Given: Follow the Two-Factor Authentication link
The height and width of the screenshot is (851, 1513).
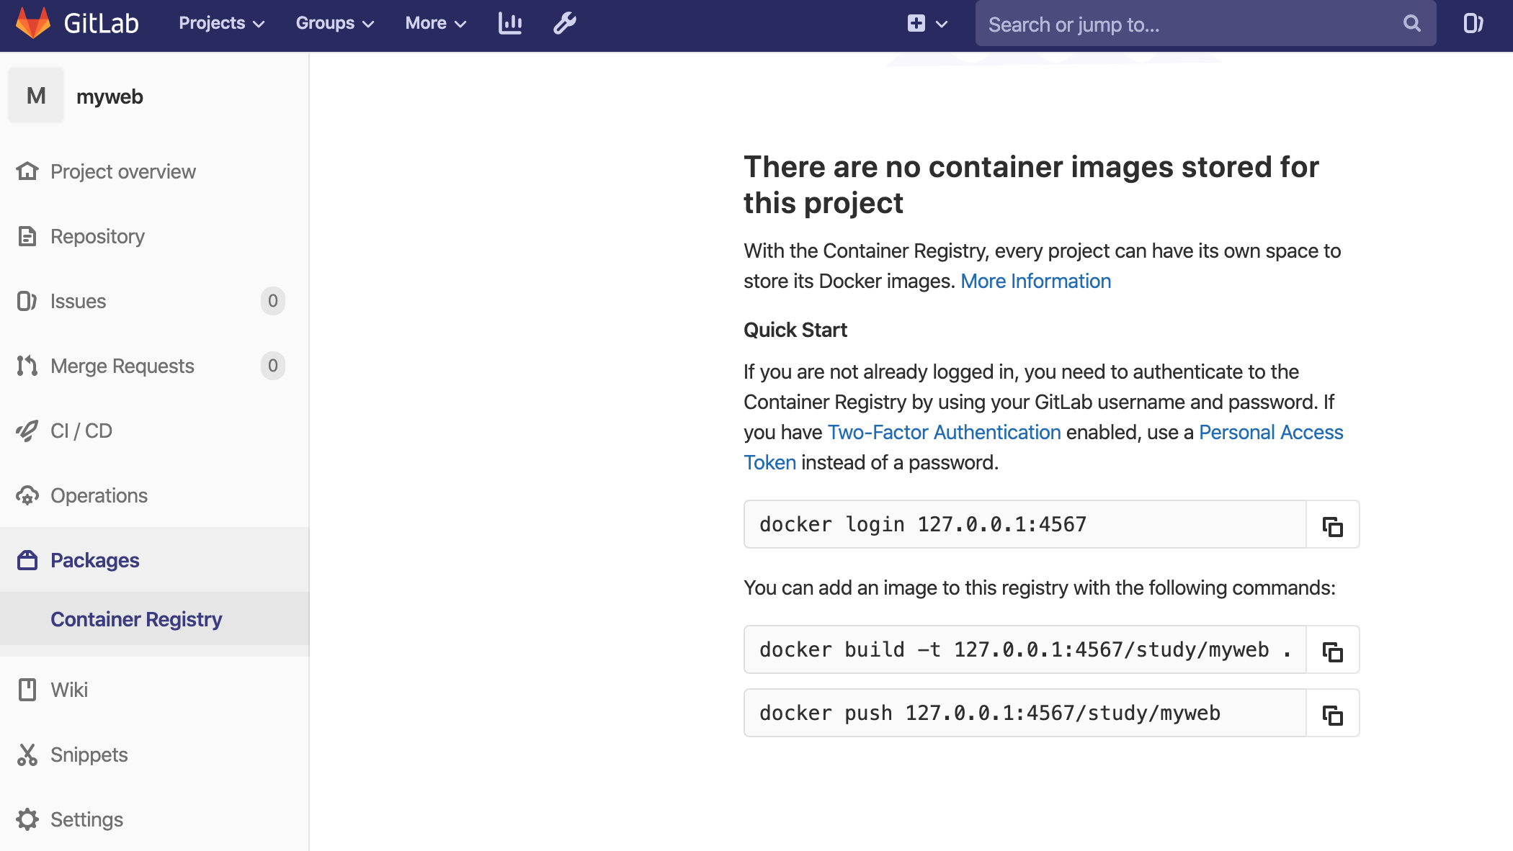Looking at the screenshot, I should point(944,432).
